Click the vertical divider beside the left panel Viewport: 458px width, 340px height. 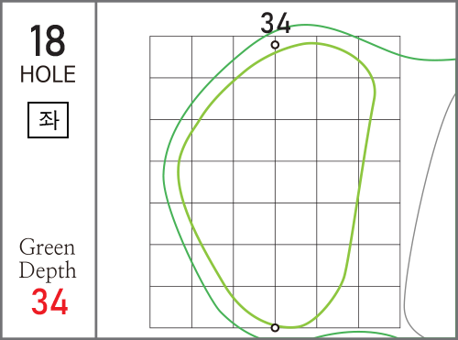96,170
